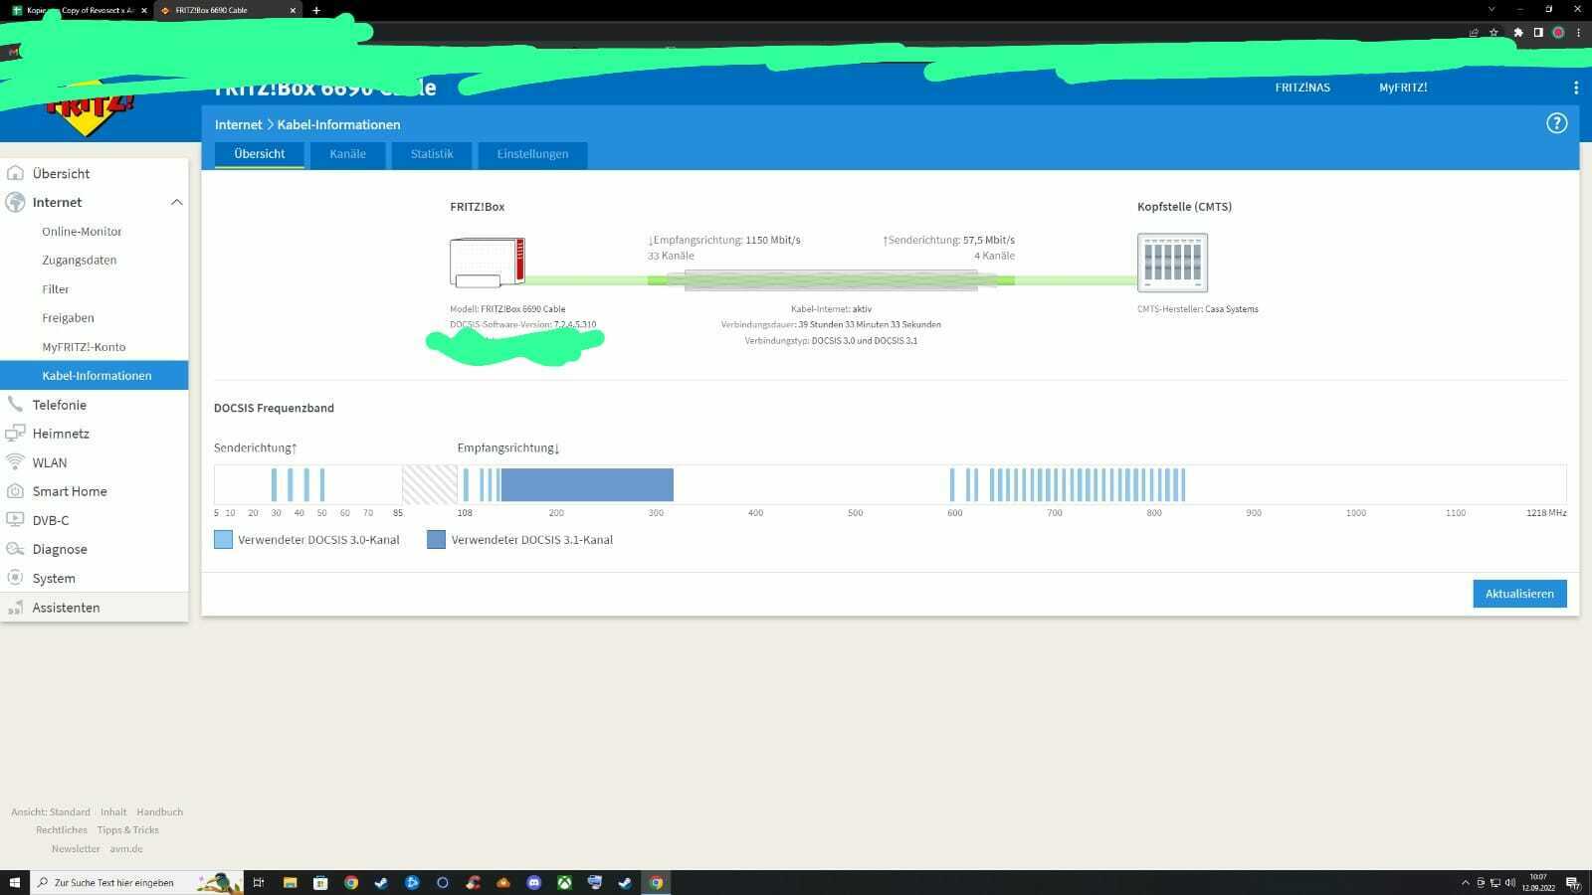Open the Rechtliches footer link

click(x=62, y=829)
